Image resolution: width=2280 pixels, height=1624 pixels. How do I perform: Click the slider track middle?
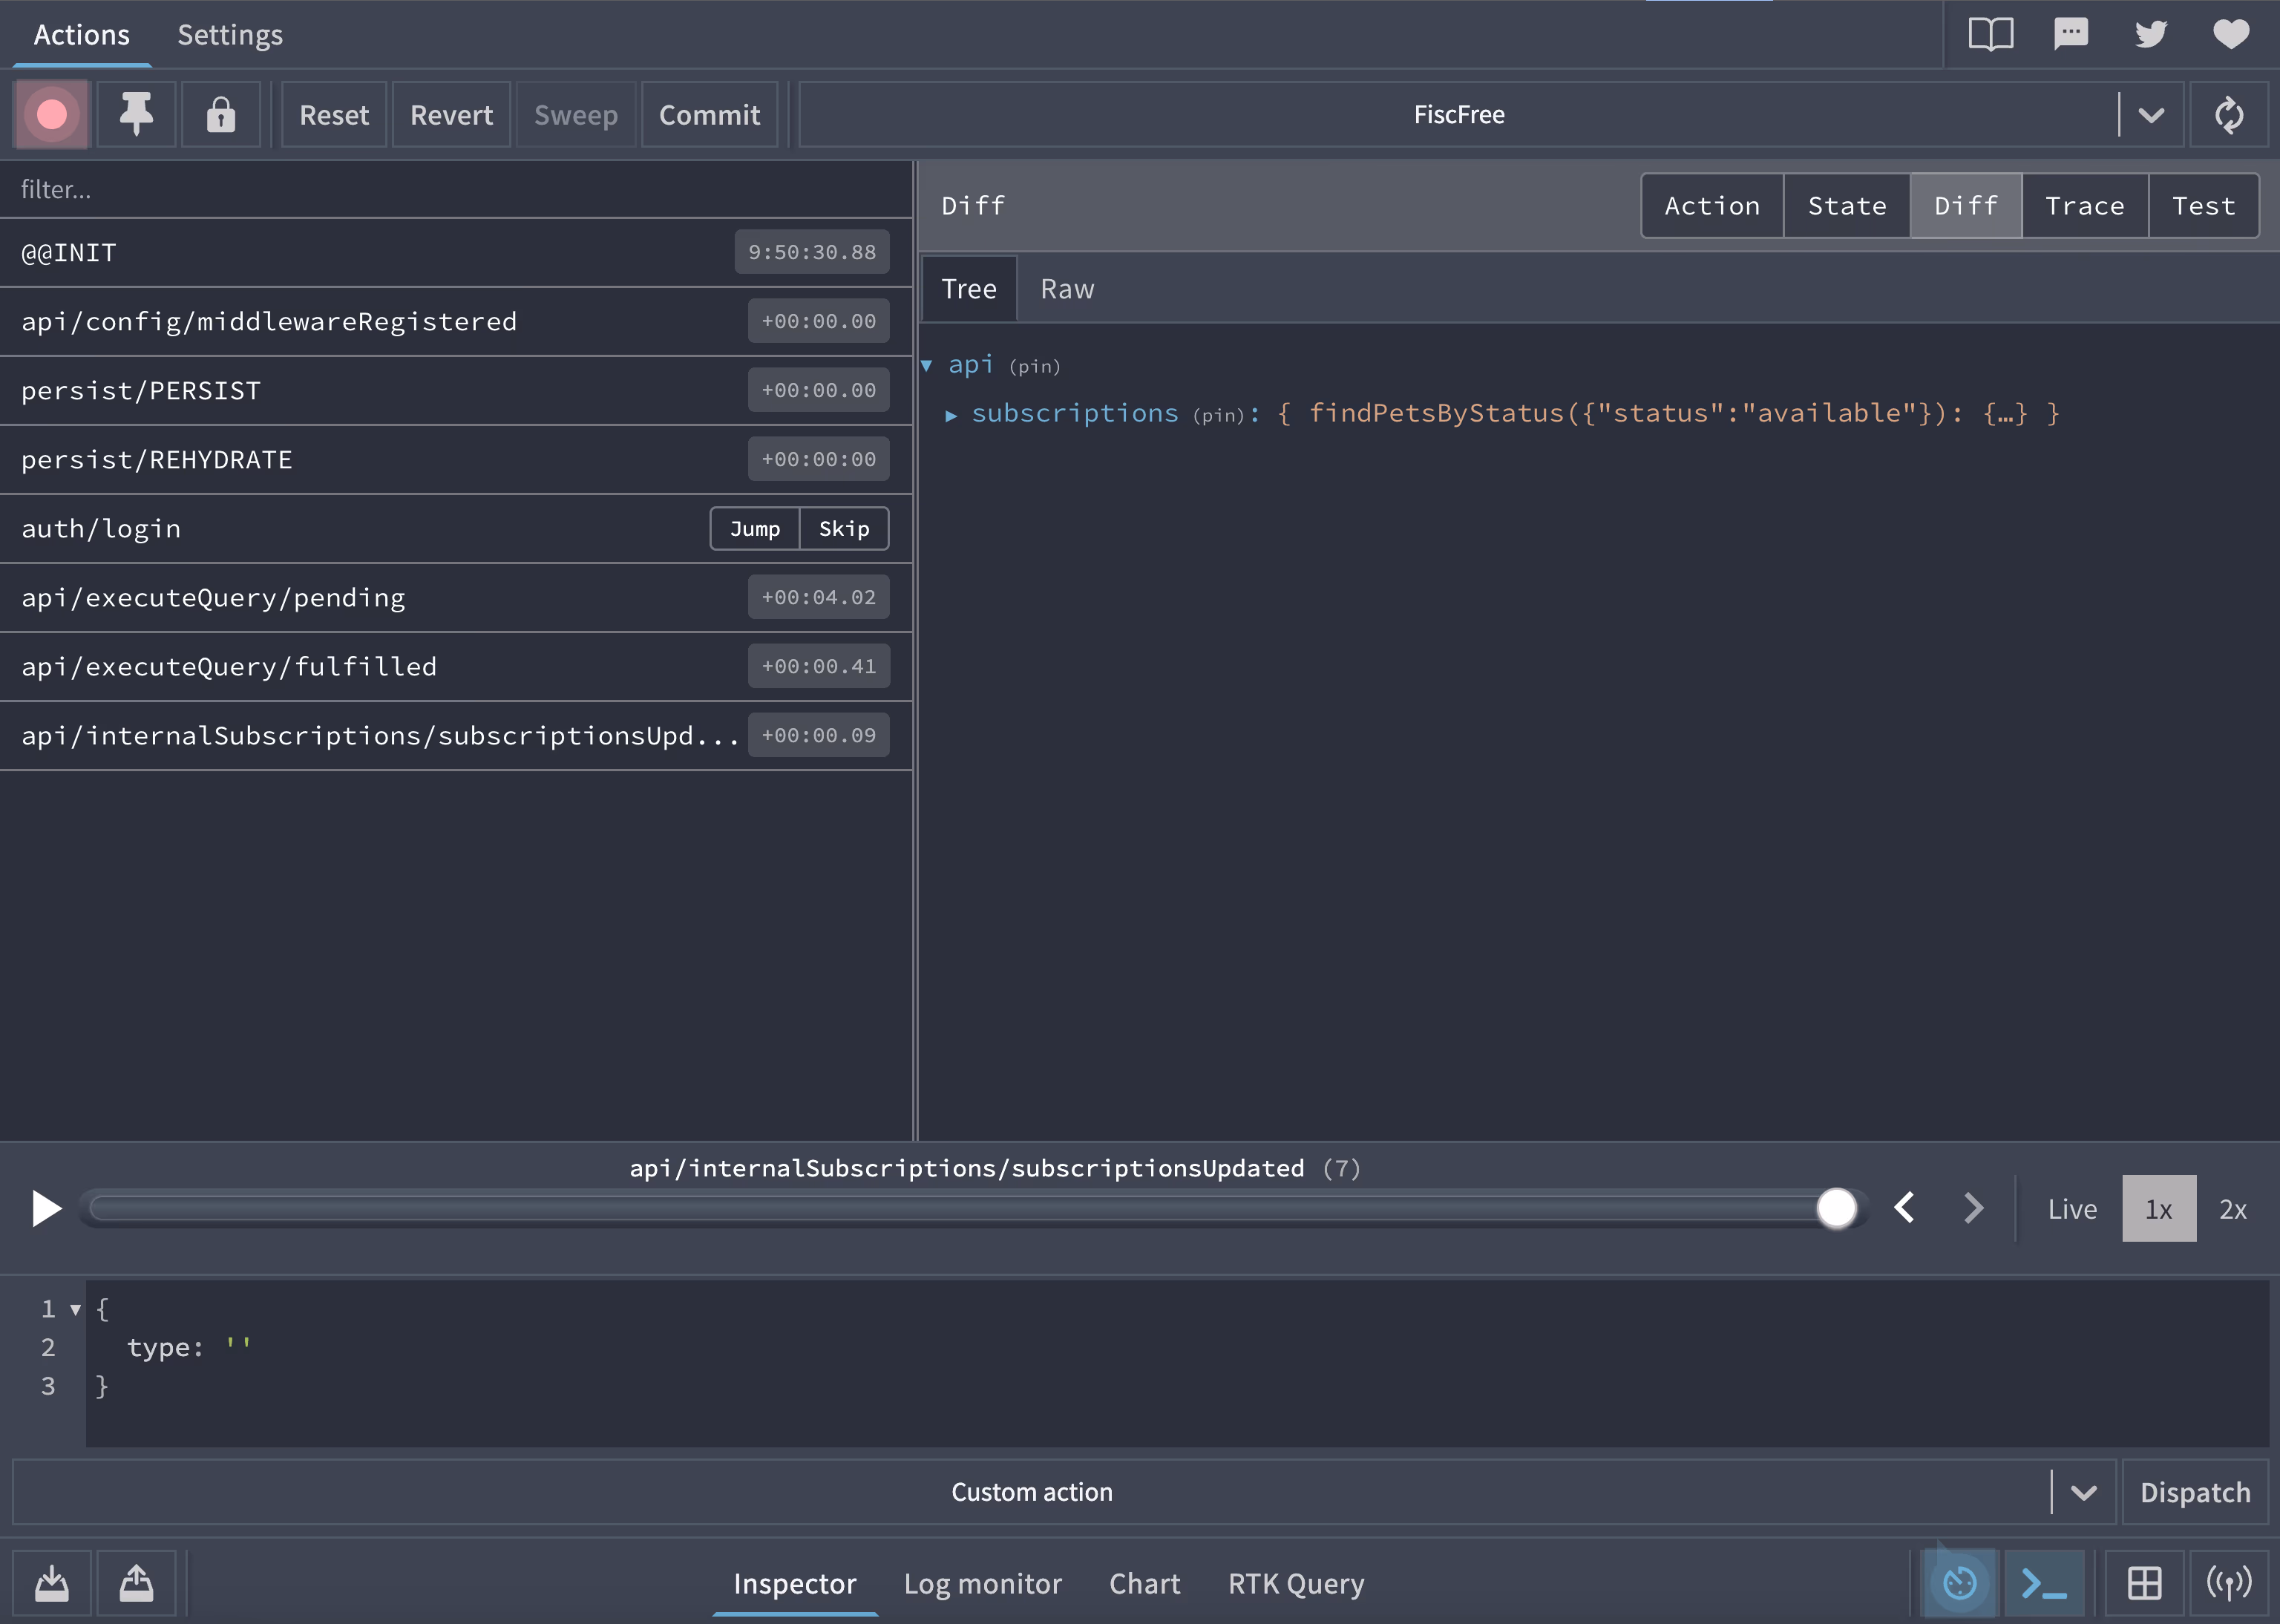coord(973,1208)
